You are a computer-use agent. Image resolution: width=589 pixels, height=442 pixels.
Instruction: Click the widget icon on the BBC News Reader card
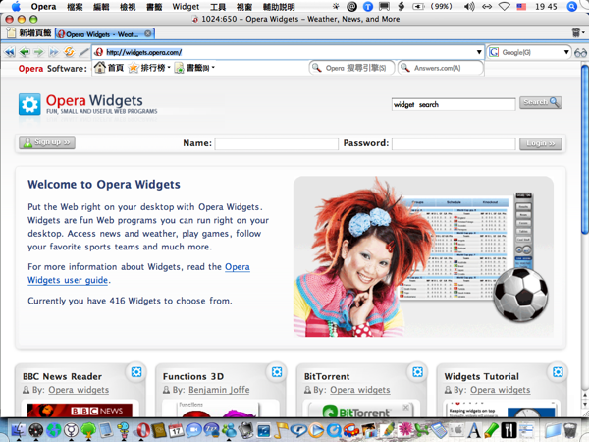[x=136, y=372]
